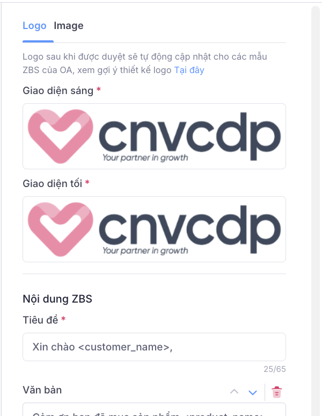Click the pink heart in the light-theme logo

point(61,136)
